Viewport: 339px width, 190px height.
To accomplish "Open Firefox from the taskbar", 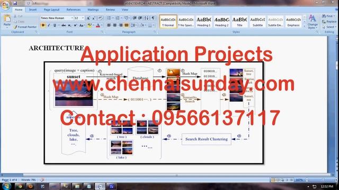I will [x=30, y=186].
